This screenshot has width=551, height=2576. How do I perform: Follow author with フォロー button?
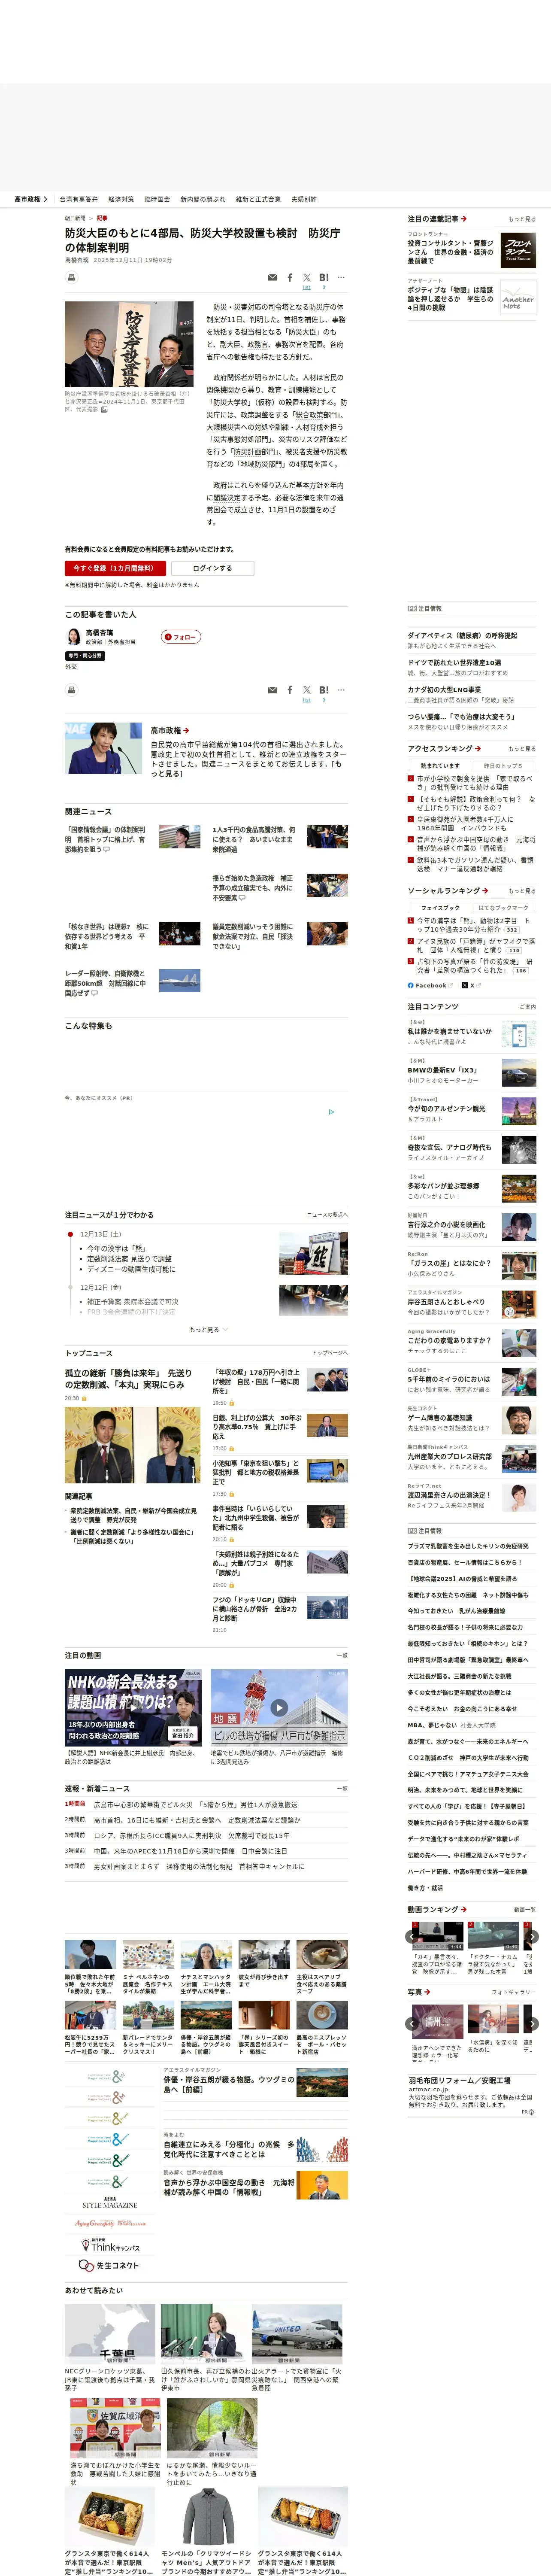click(181, 637)
